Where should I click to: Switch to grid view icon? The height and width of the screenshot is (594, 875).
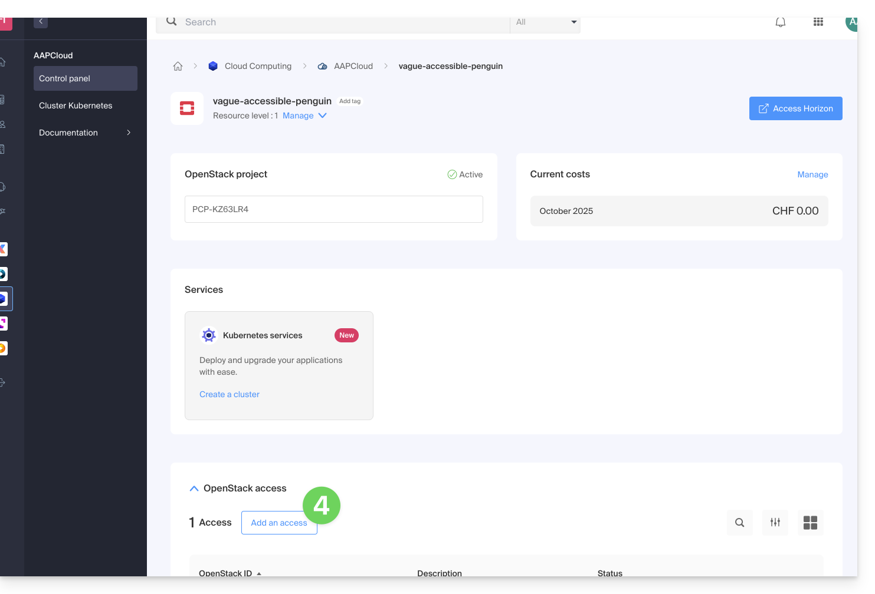pos(810,523)
